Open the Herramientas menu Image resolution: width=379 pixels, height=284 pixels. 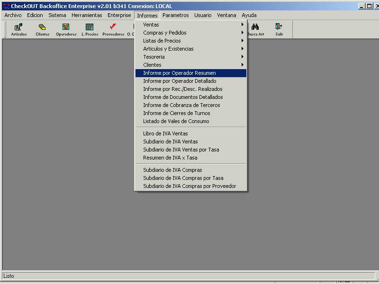click(87, 15)
